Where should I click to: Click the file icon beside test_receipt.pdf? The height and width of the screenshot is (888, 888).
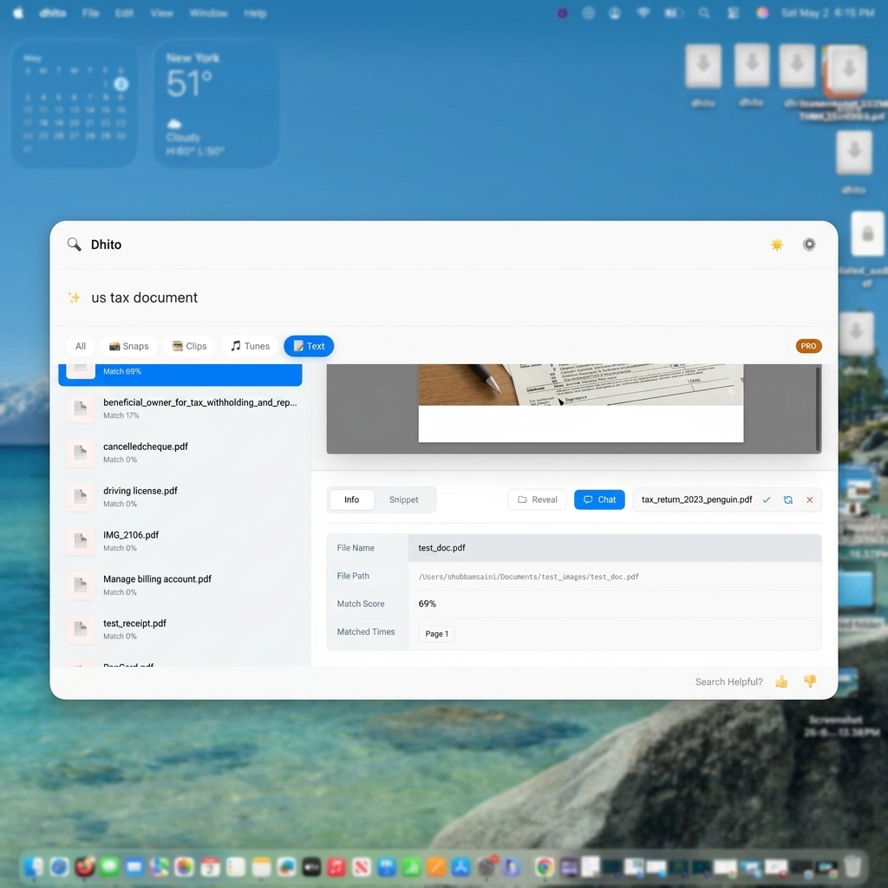coord(81,629)
